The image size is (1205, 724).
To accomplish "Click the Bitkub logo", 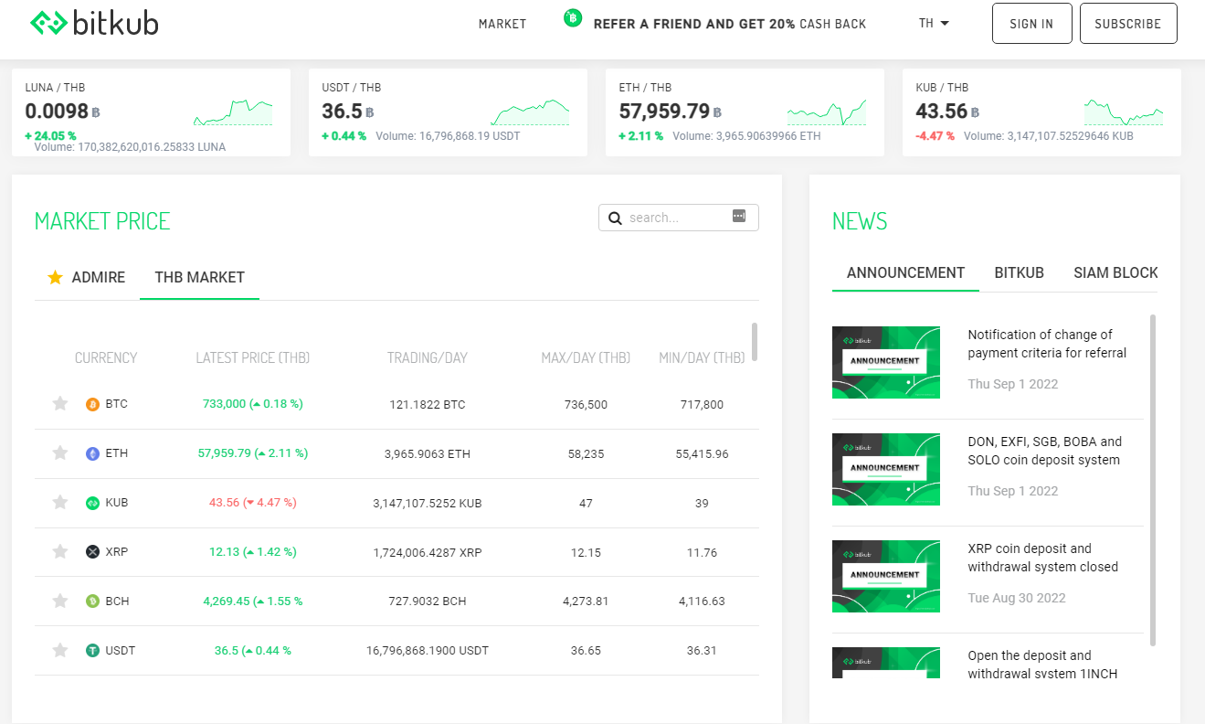I will (94, 23).
